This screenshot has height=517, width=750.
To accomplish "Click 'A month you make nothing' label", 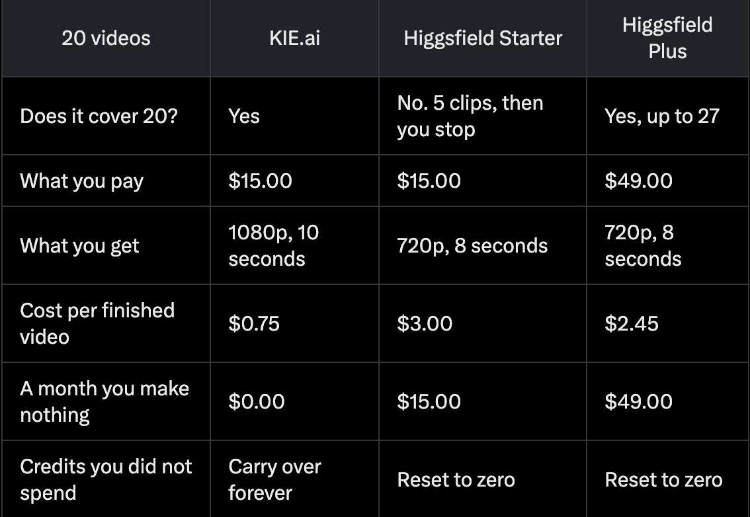I will (x=104, y=401).
